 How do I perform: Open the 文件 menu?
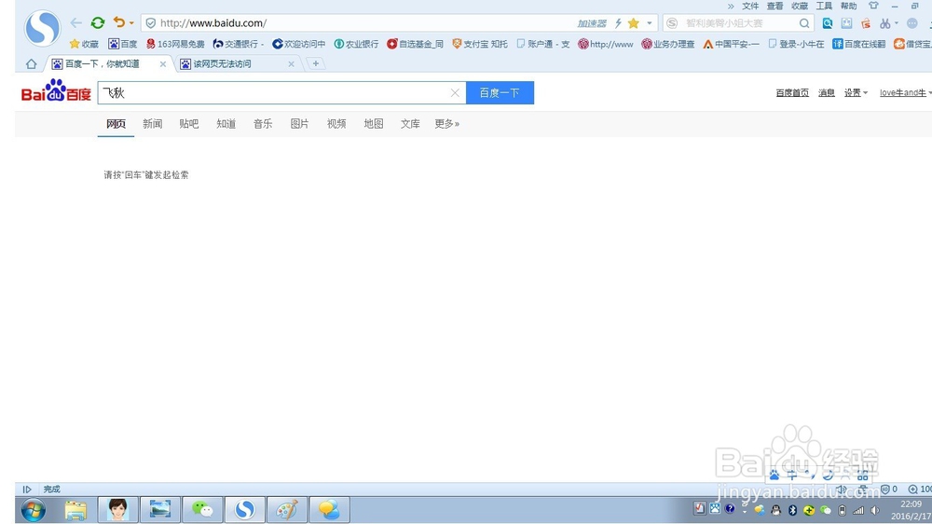pos(750,6)
